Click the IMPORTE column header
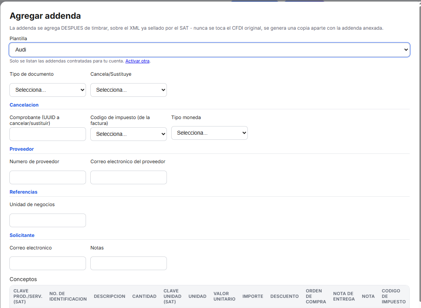421x308 pixels. tap(253, 296)
